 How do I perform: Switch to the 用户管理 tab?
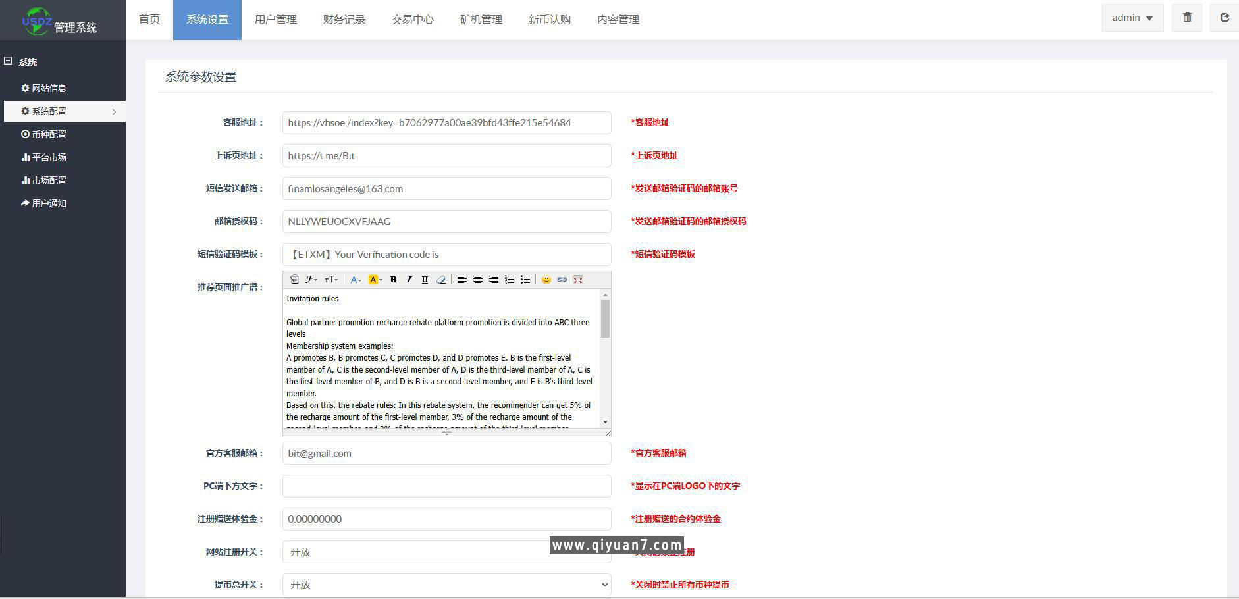(276, 20)
